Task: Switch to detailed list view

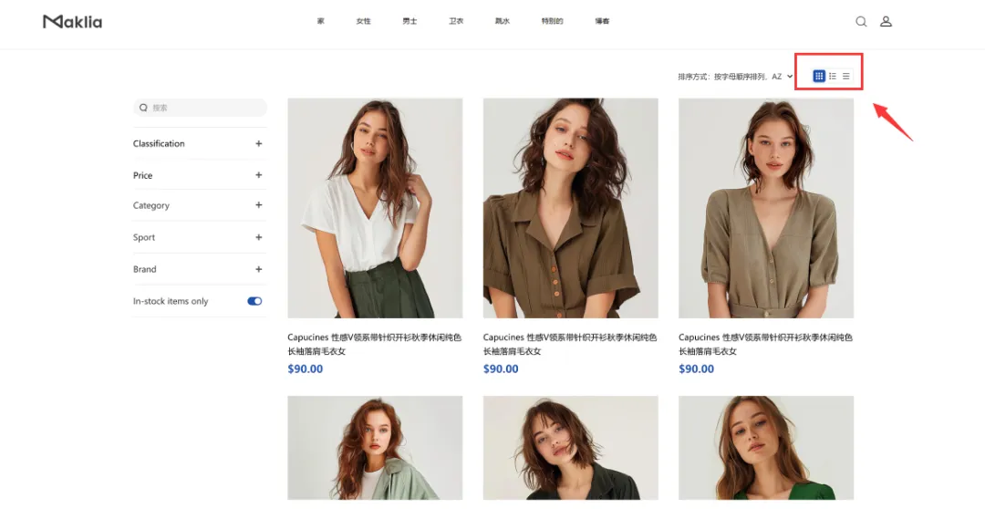Action: click(x=833, y=76)
